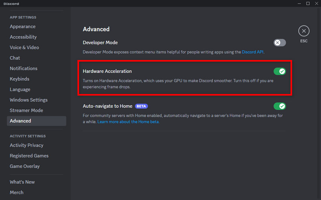Close settings with the ESC circle button
The image size is (321, 200).
(304, 31)
